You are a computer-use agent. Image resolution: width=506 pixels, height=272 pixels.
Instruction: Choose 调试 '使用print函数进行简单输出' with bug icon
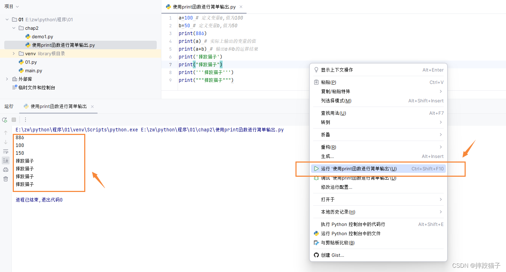pos(378,178)
